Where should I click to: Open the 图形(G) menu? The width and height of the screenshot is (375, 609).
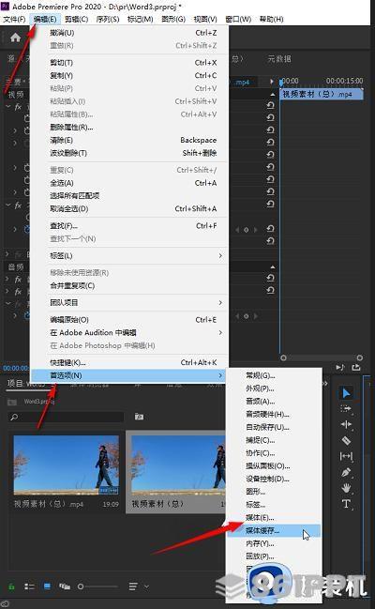173,19
